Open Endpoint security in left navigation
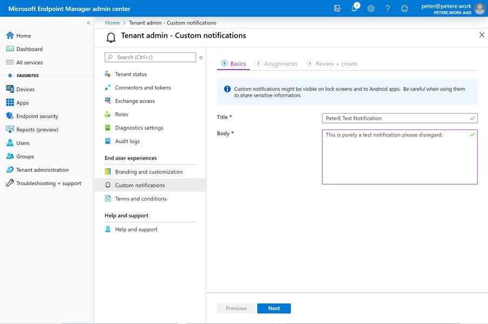 coord(37,116)
